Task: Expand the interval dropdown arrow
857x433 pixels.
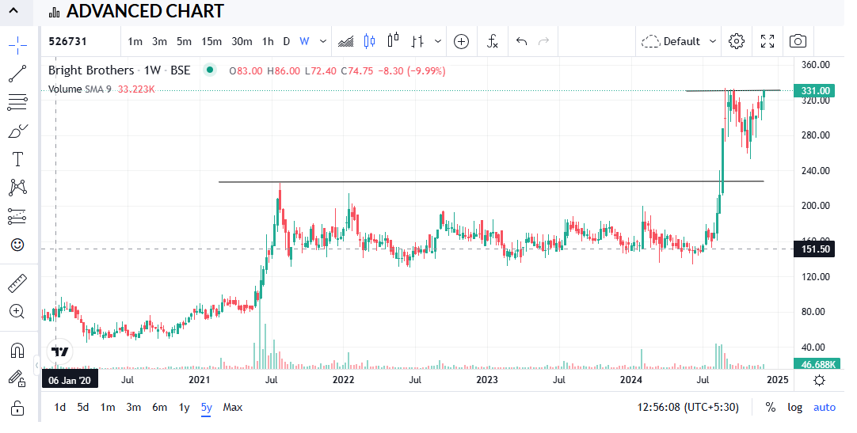Action: pos(323,41)
